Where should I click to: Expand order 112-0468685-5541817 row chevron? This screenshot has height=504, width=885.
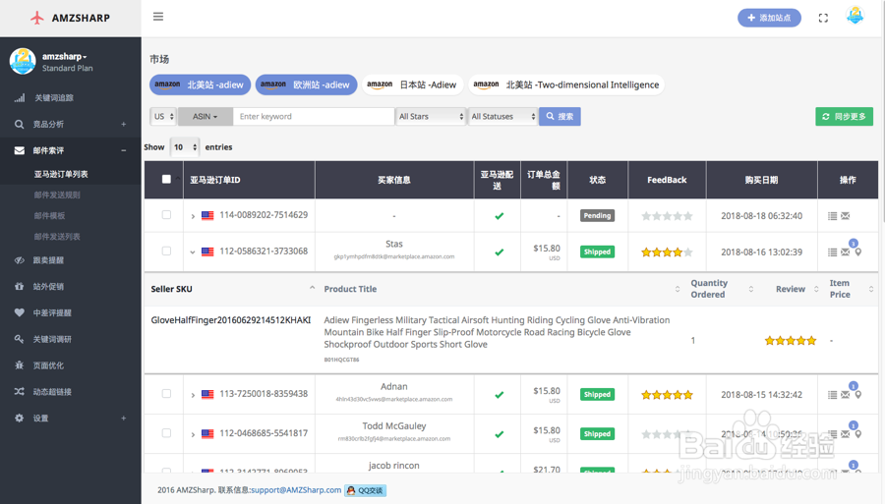pyautogui.click(x=193, y=434)
